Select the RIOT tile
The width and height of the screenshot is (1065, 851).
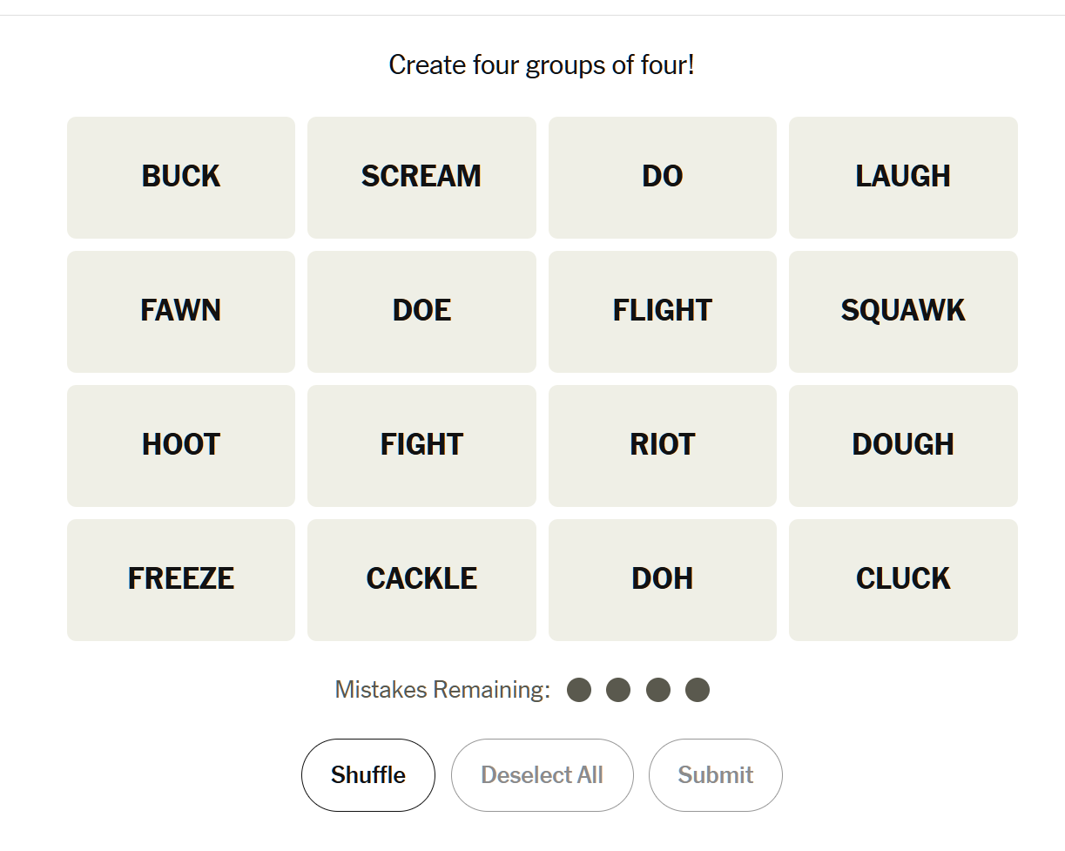(662, 445)
